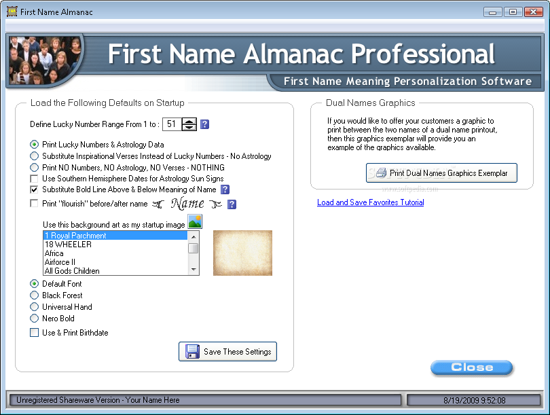Click the First Name Almanac title bar icon
The height and width of the screenshot is (415, 550).
(12, 12)
